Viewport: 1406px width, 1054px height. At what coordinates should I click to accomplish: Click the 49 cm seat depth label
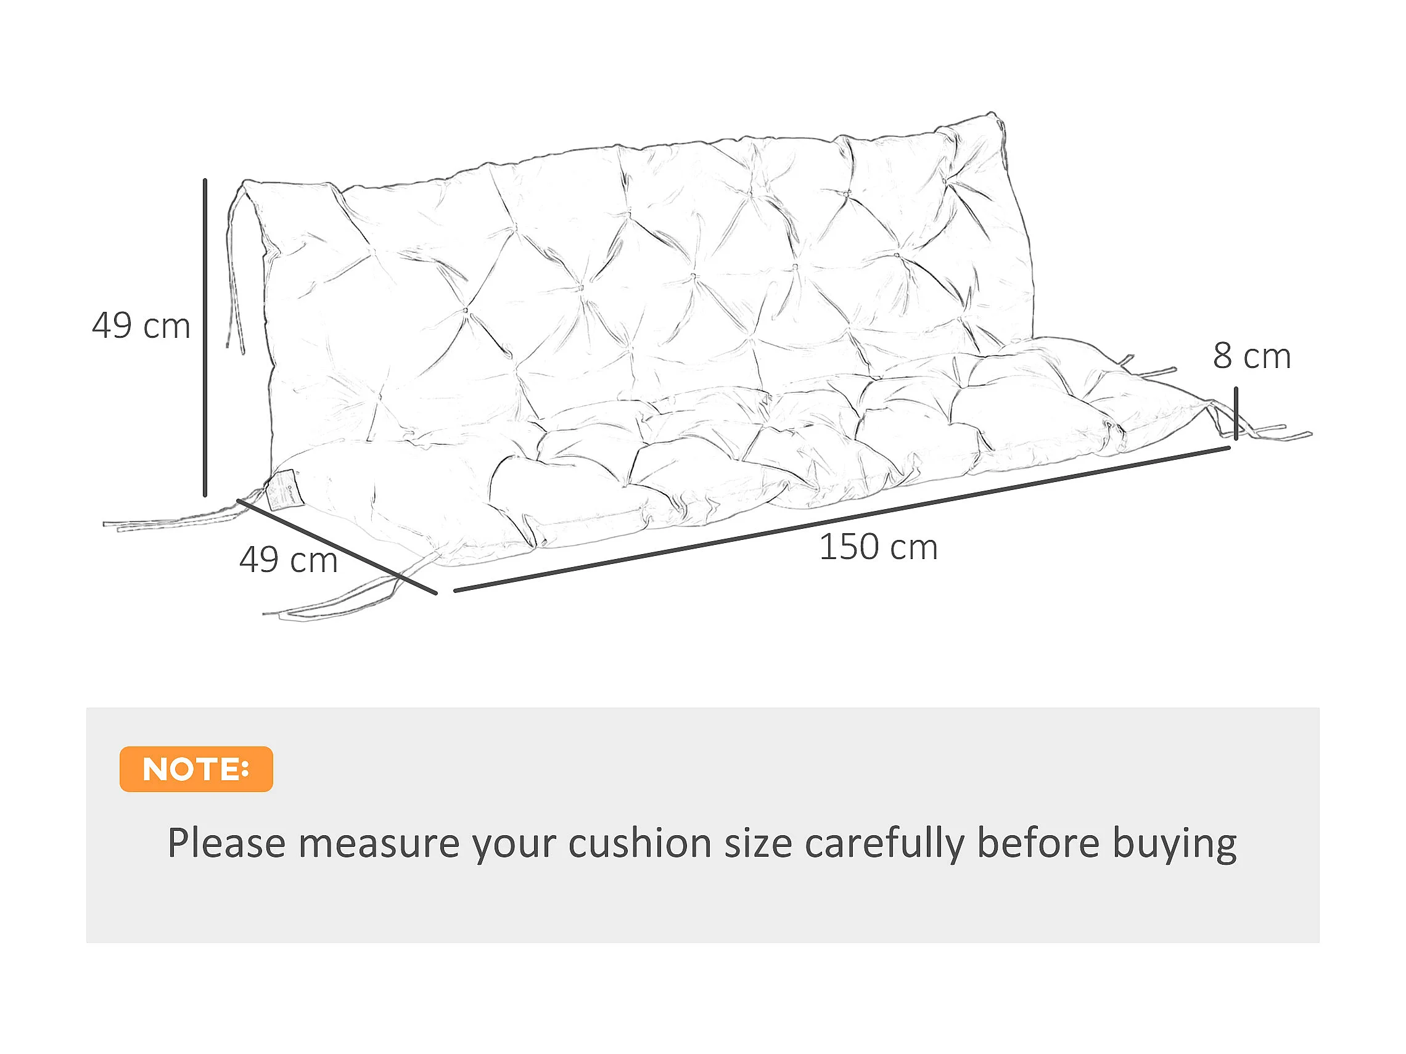coord(288,560)
